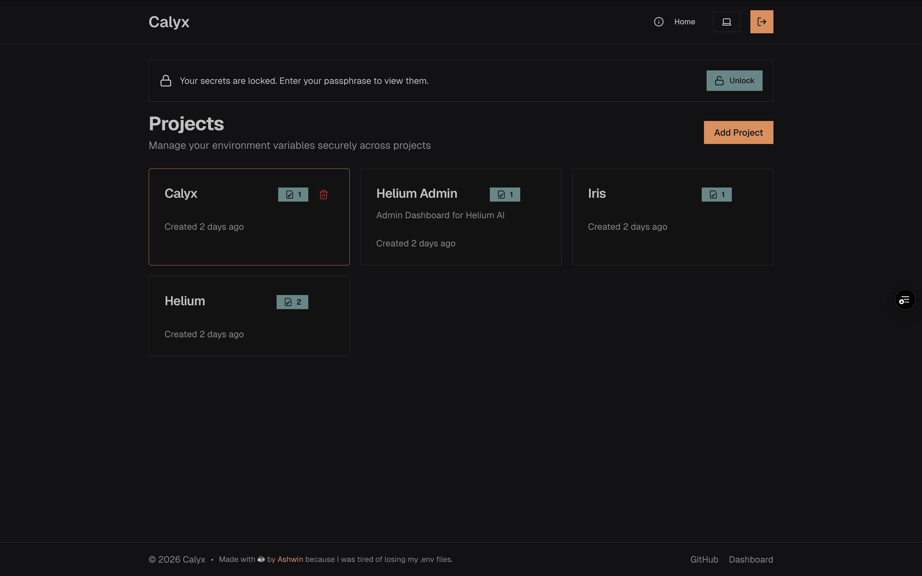This screenshot has height=576, width=922.
Task: Click the closed lock icon in the banner
Action: 166,81
